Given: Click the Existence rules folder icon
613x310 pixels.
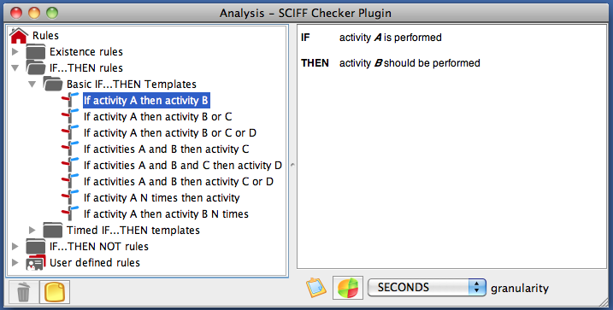Looking at the screenshot, I should 36,51.
